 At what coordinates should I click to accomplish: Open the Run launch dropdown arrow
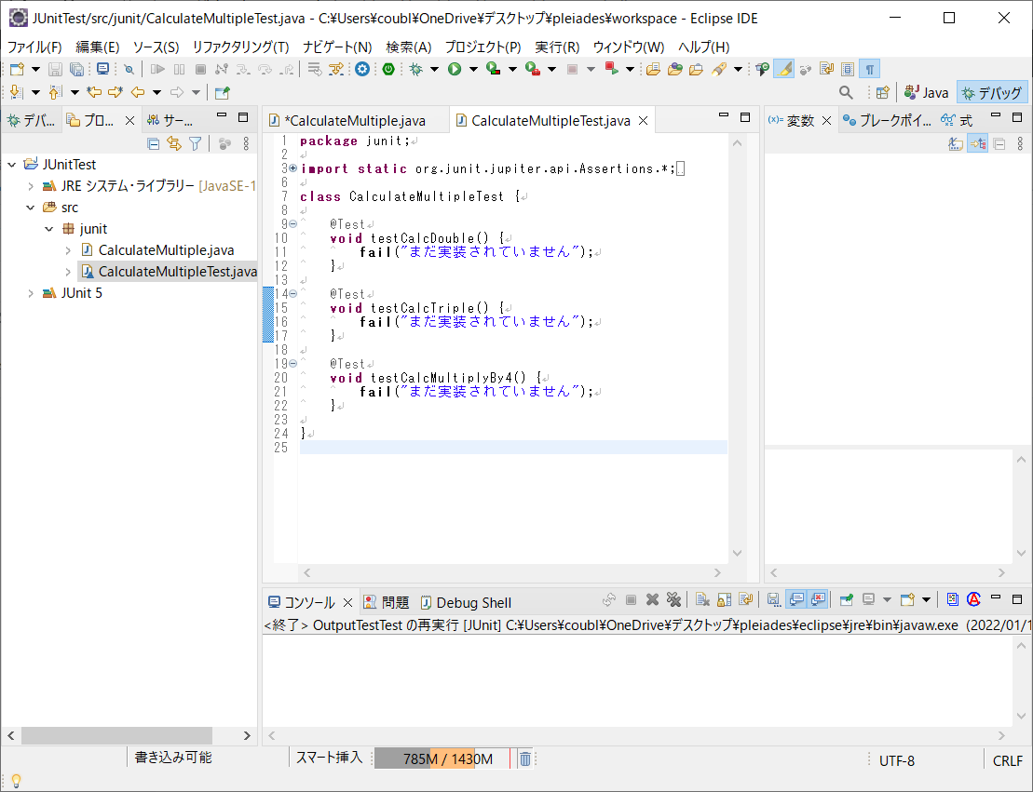[473, 69]
